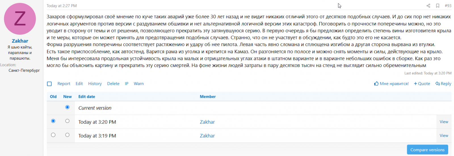This screenshot has width=454, height=156.
Task: Click the share icon near post #93
Action: pyautogui.click(x=428, y=6)
